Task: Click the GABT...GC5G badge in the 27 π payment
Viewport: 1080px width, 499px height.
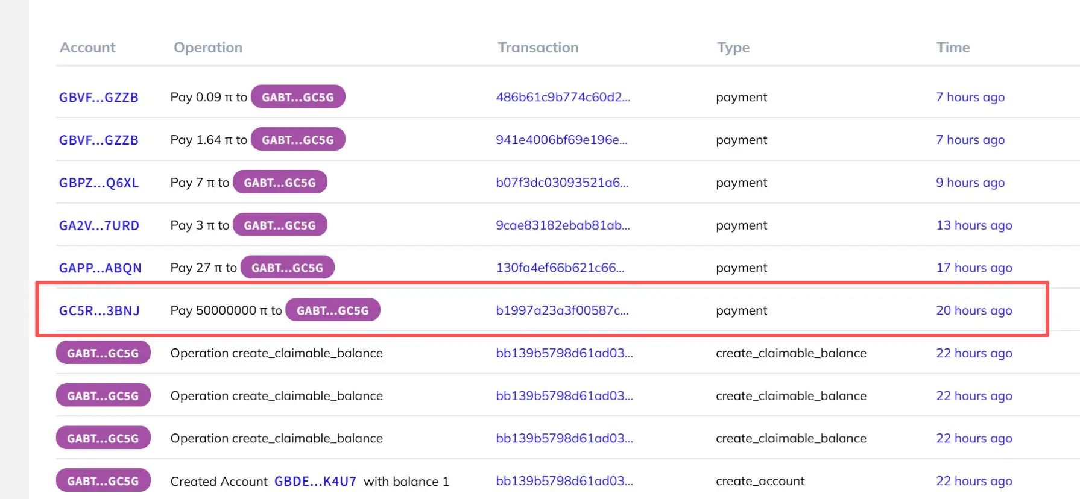Action: pos(288,268)
